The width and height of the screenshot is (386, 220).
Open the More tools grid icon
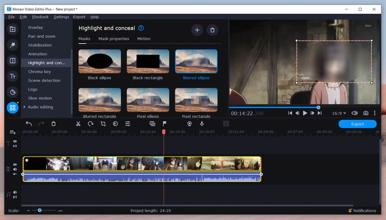(x=13, y=108)
